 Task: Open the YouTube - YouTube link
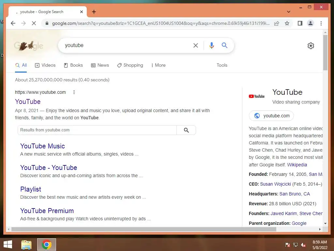pos(49,168)
